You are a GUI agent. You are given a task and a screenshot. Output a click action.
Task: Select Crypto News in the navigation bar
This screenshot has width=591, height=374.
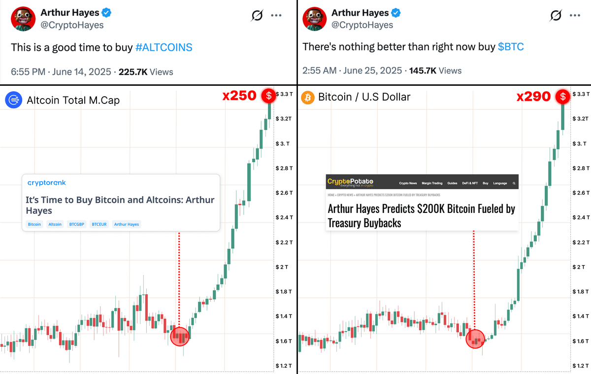pyautogui.click(x=408, y=183)
